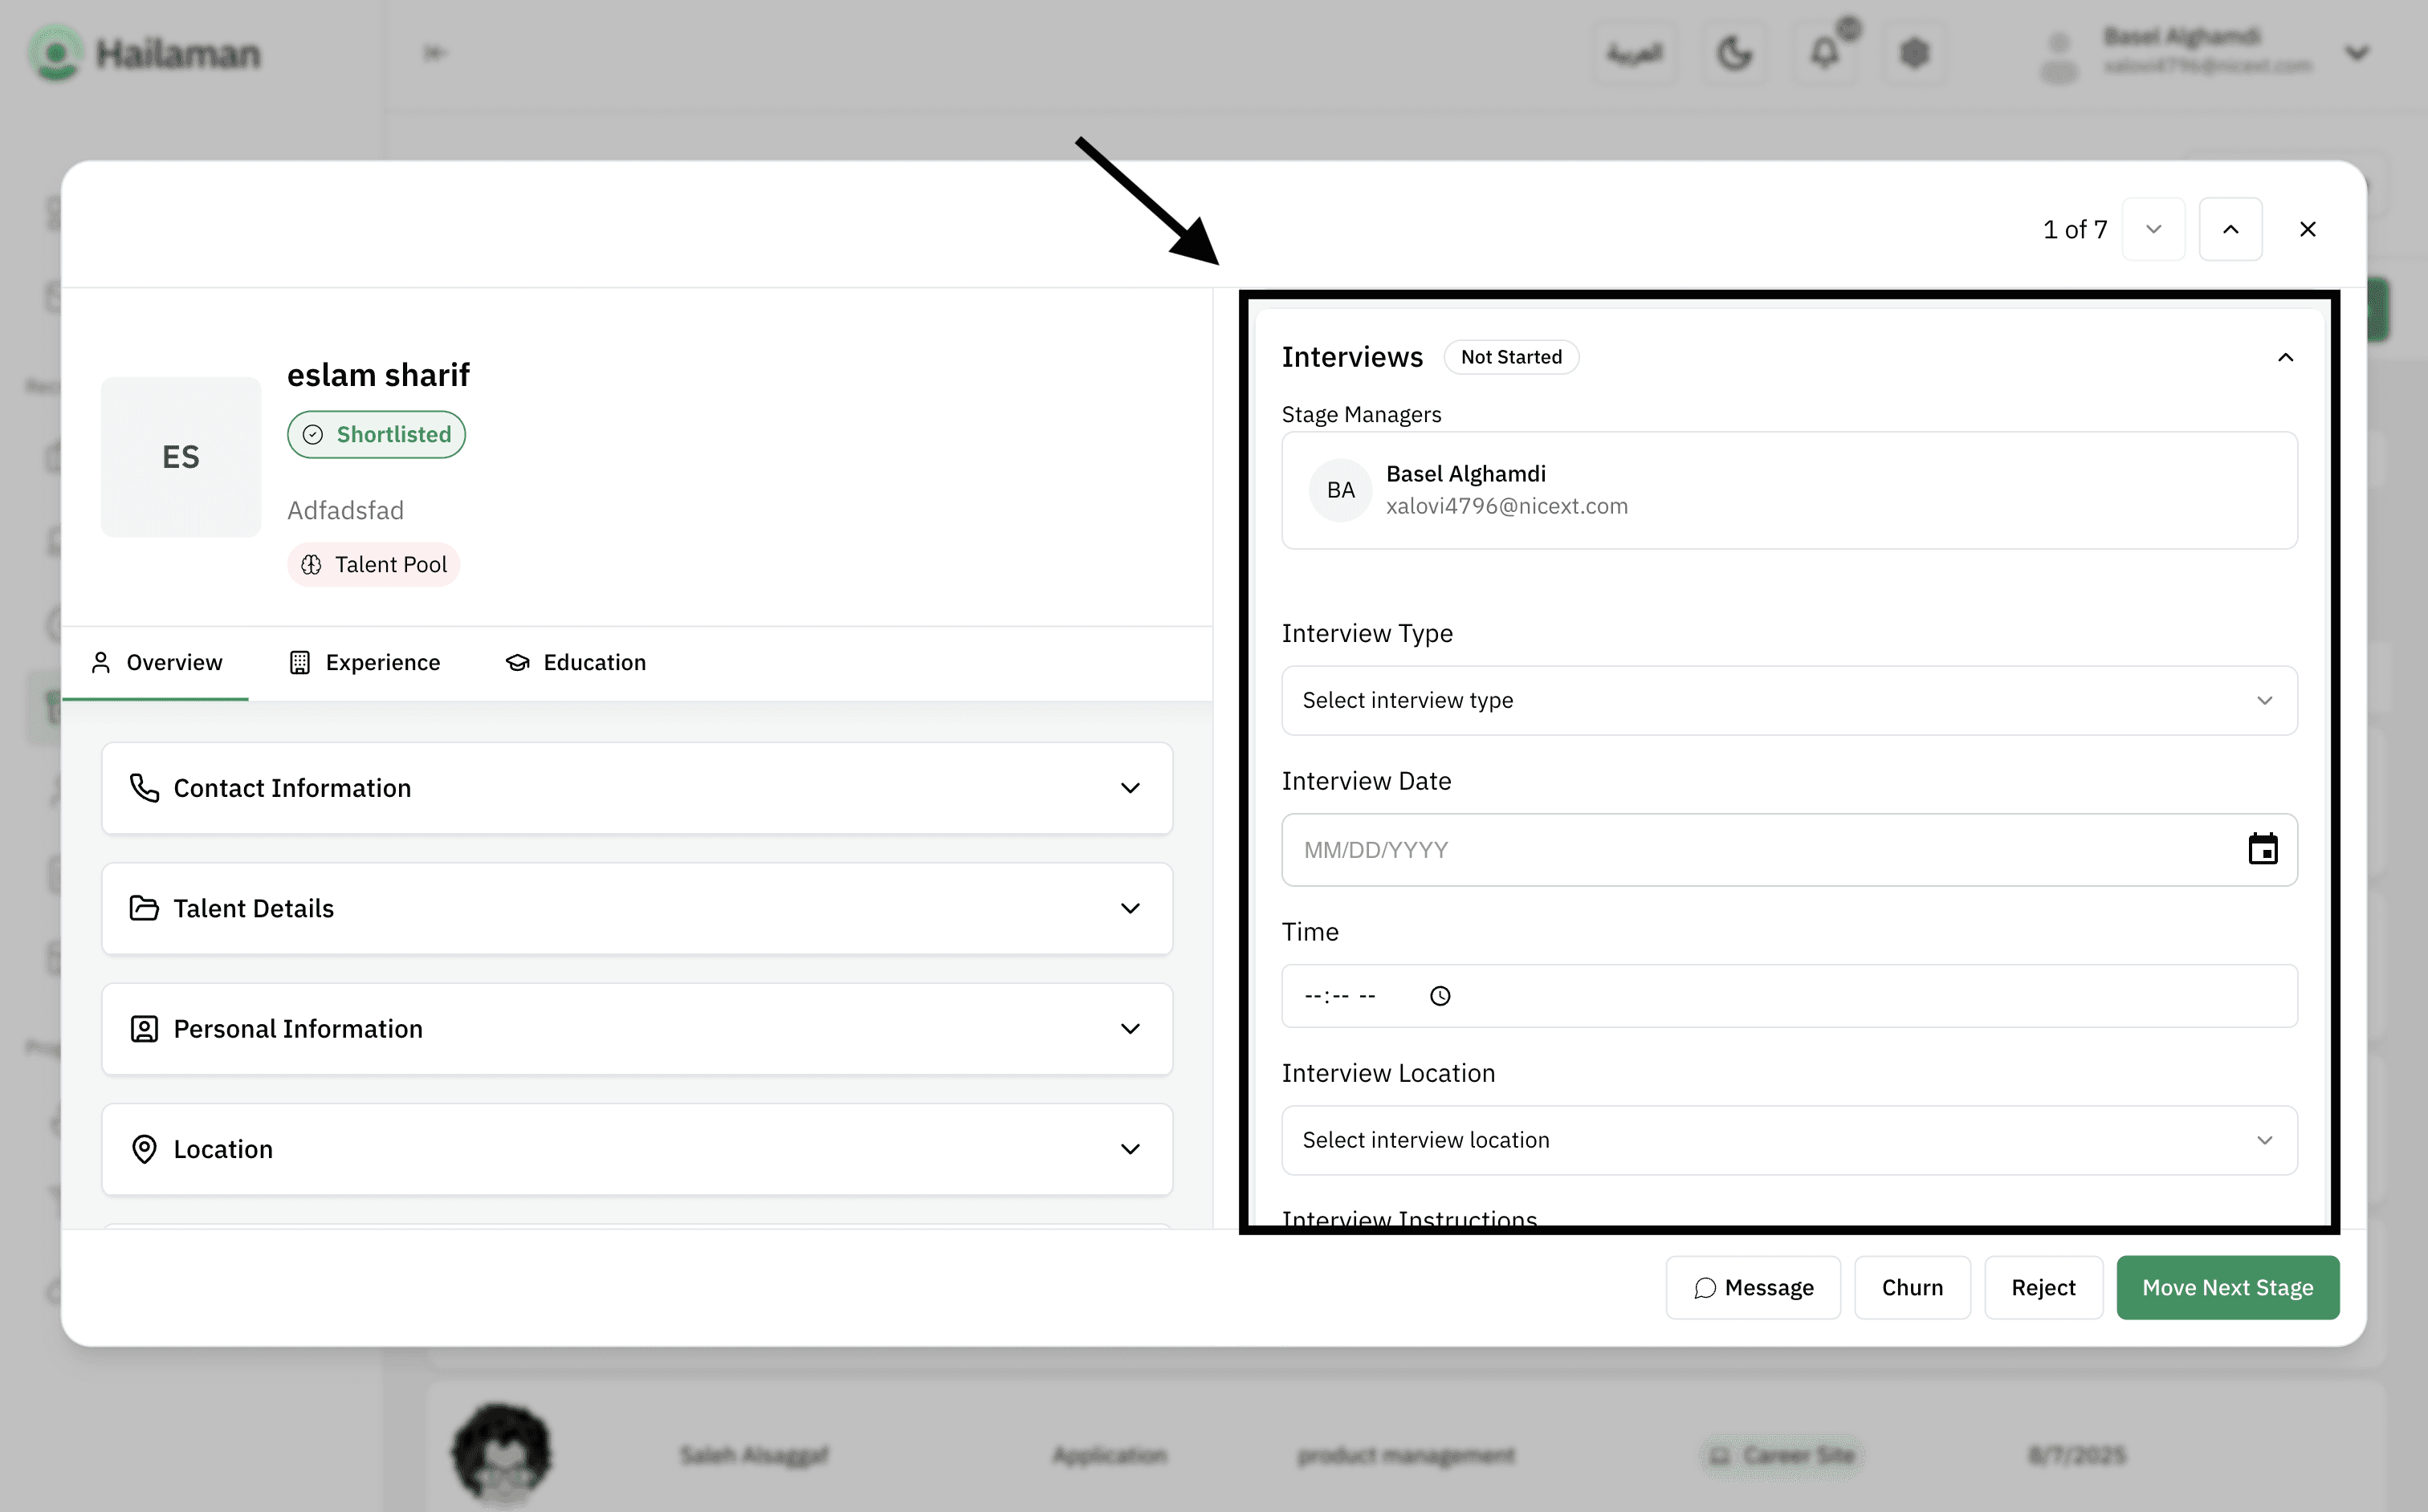Click the Interview Date MM/DD/YYYY field
Image resolution: width=2428 pixels, height=1512 pixels.
tap(1701, 849)
